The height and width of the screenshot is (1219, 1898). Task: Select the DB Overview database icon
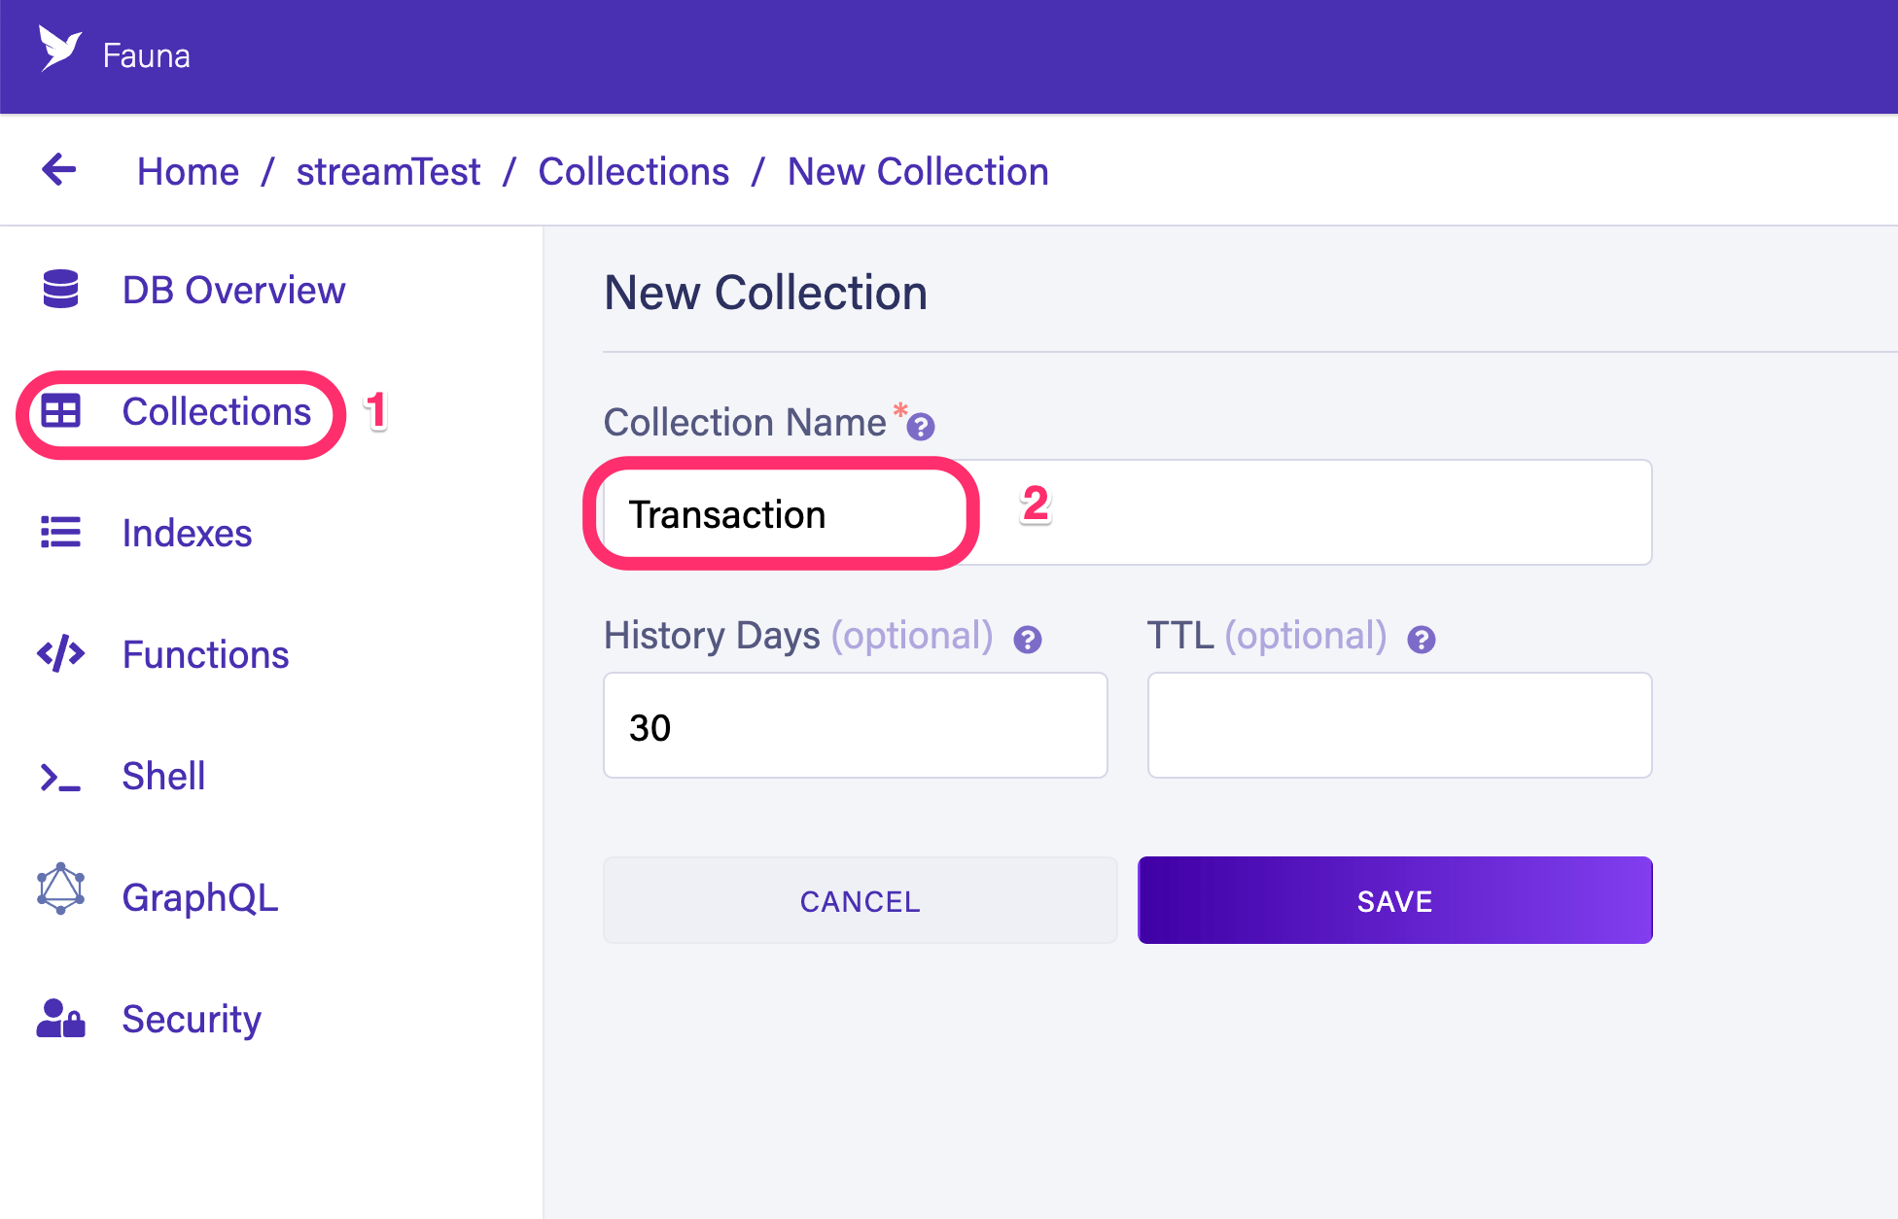[x=60, y=289]
